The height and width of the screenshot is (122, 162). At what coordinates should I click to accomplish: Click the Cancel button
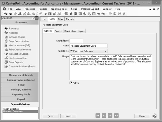tap(68, 116)
